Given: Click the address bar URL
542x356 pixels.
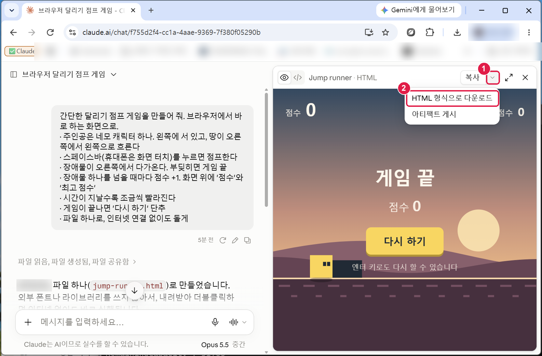Looking at the screenshot, I should click(172, 32).
